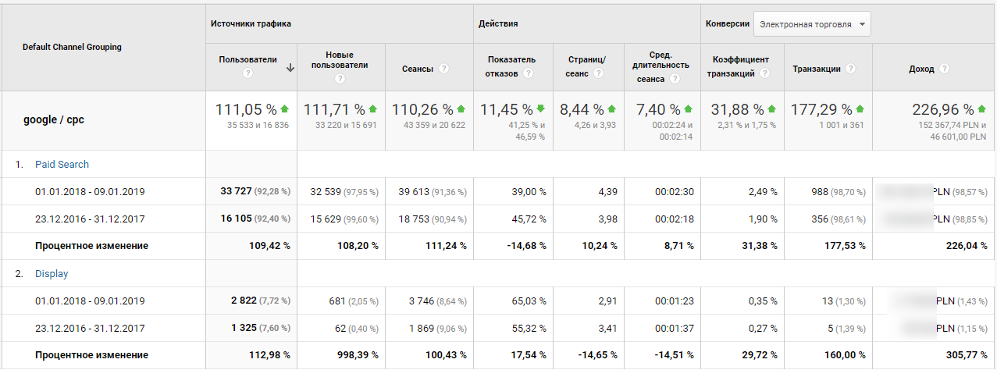The width and height of the screenshot is (997, 370).
Task: Click help icon under Новые пользователи
Action: [x=340, y=79]
